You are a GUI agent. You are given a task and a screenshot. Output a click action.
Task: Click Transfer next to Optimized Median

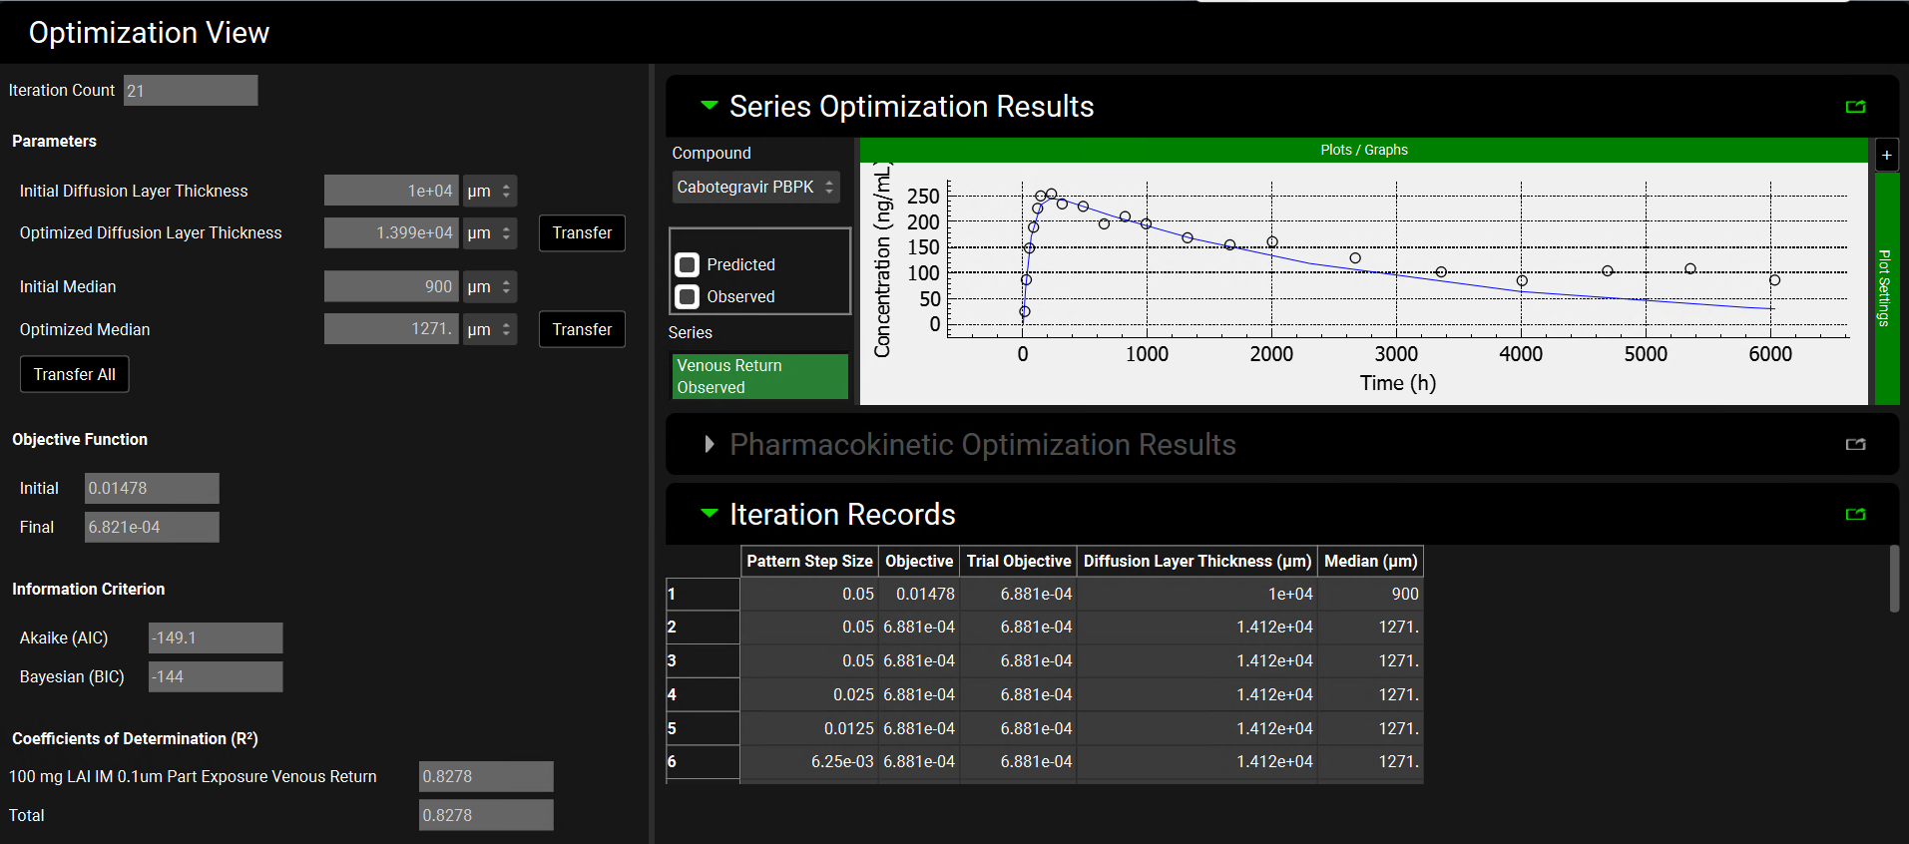click(582, 329)
